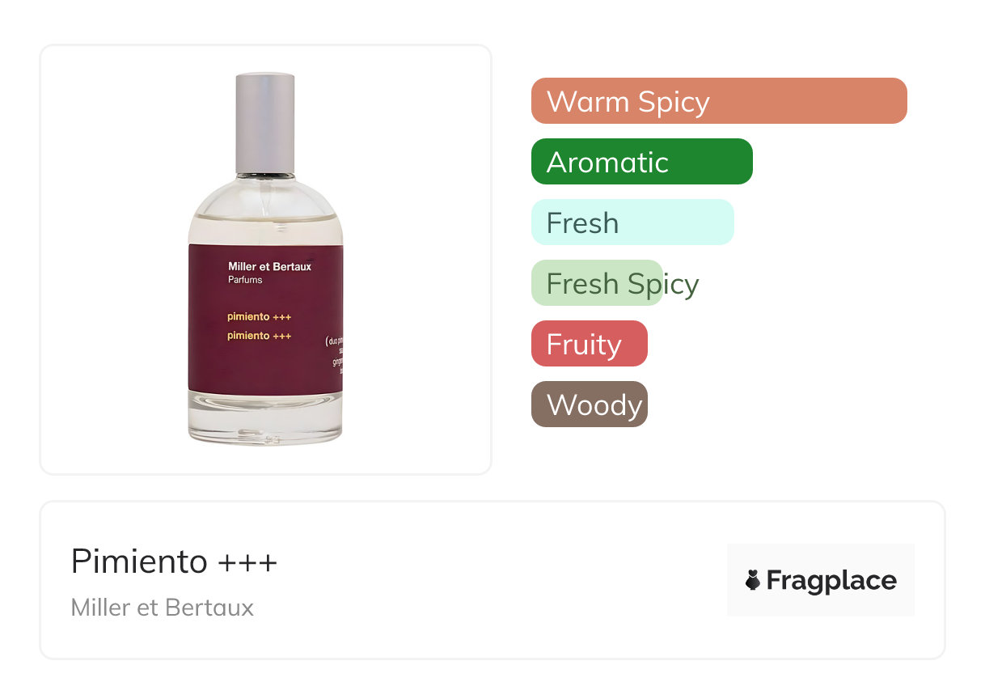Pick the red Fruity accord tag
This screenshot has width=985, height=699.
tap(590, 344)
